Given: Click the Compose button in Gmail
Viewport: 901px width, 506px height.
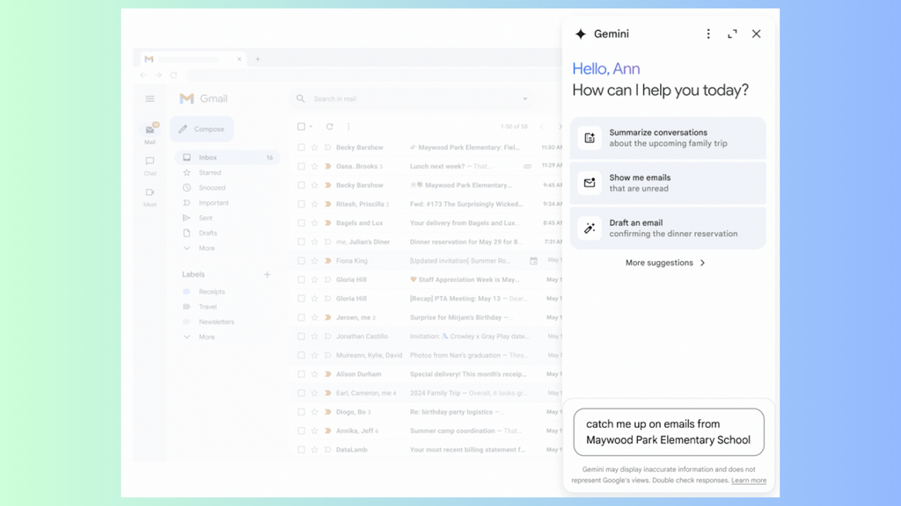Looking at the screenshot, I should 201,129.
